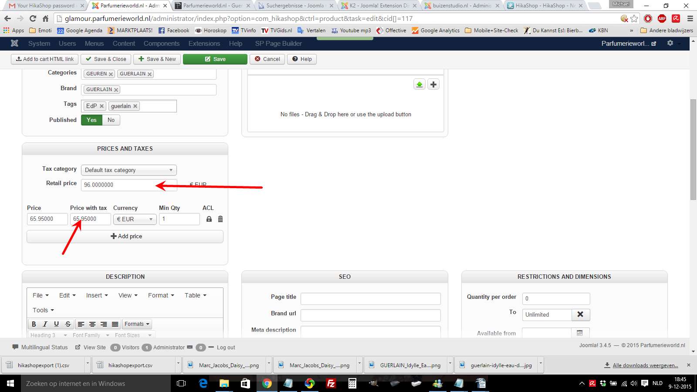Expand the Formats dropdown in editor
Viewport: 697px width, 392px height.
pos(137,324)
